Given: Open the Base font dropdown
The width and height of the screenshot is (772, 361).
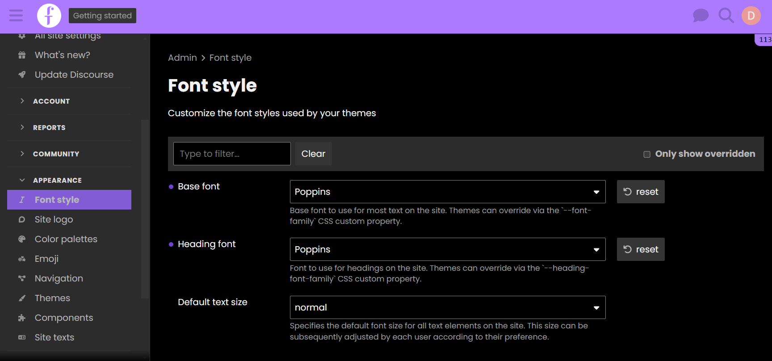Looking at the screenshot, I should (447, 192).
